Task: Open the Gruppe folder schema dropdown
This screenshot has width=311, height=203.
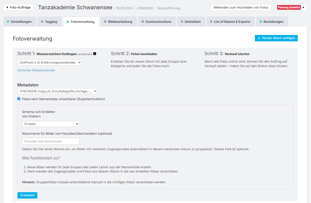Action: (51, 124)
